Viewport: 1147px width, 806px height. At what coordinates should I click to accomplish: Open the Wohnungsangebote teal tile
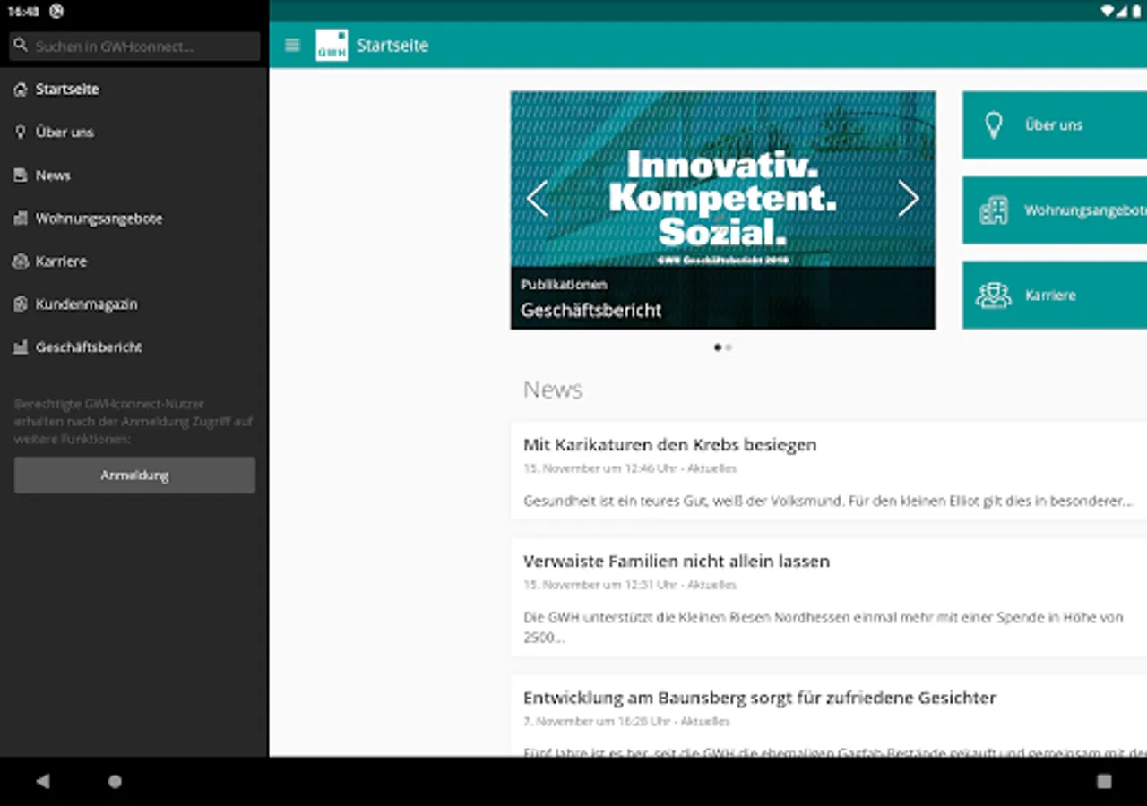1055,210
